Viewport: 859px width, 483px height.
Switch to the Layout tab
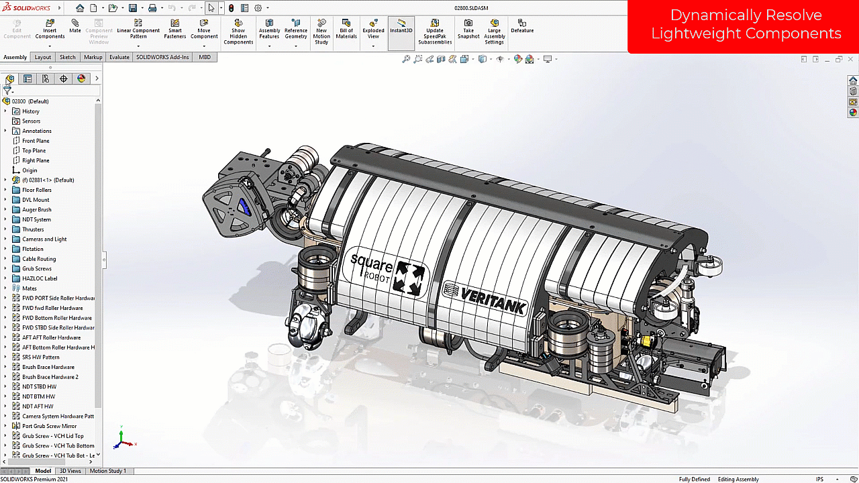pyautogui.click(x=43, y=57)
